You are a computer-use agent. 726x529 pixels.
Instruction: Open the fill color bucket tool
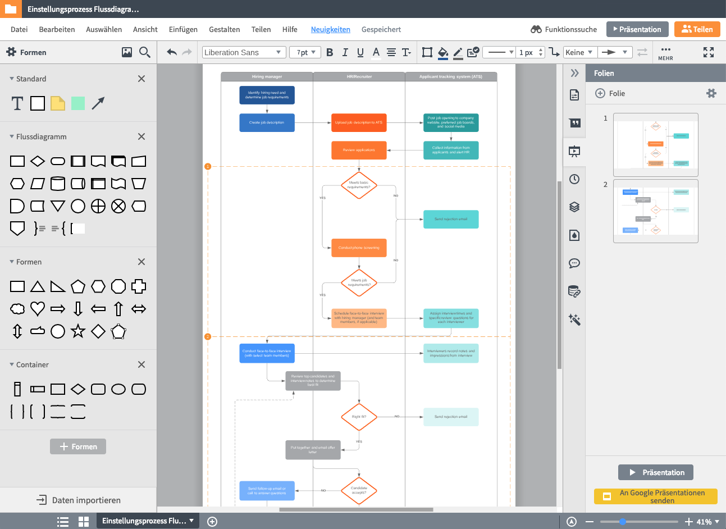coord(443,52)
